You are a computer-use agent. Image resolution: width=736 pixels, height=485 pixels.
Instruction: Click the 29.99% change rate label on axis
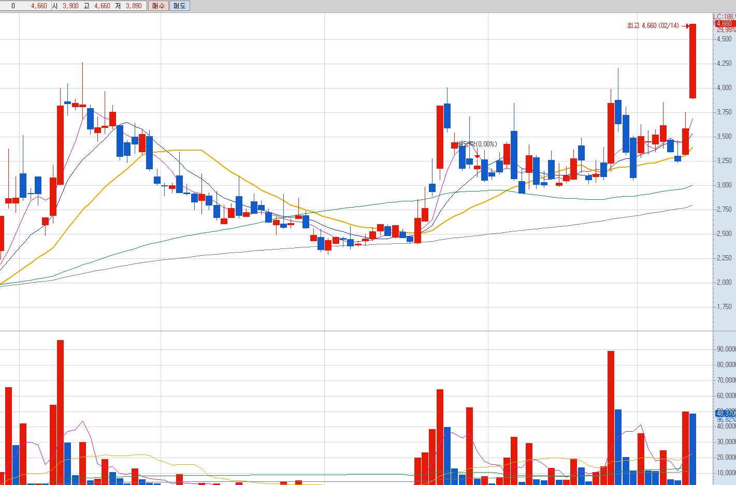[x=726, y=30]
